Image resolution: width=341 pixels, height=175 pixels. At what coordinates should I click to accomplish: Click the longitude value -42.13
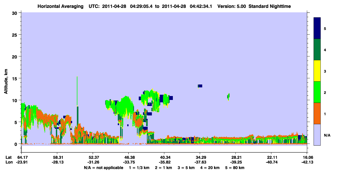point(307,162)
